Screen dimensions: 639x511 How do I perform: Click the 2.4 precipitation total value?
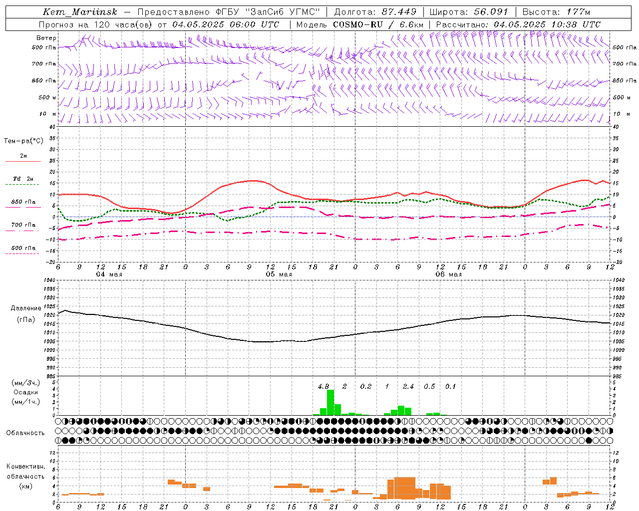pyautogui.click(x=408, y=386)
